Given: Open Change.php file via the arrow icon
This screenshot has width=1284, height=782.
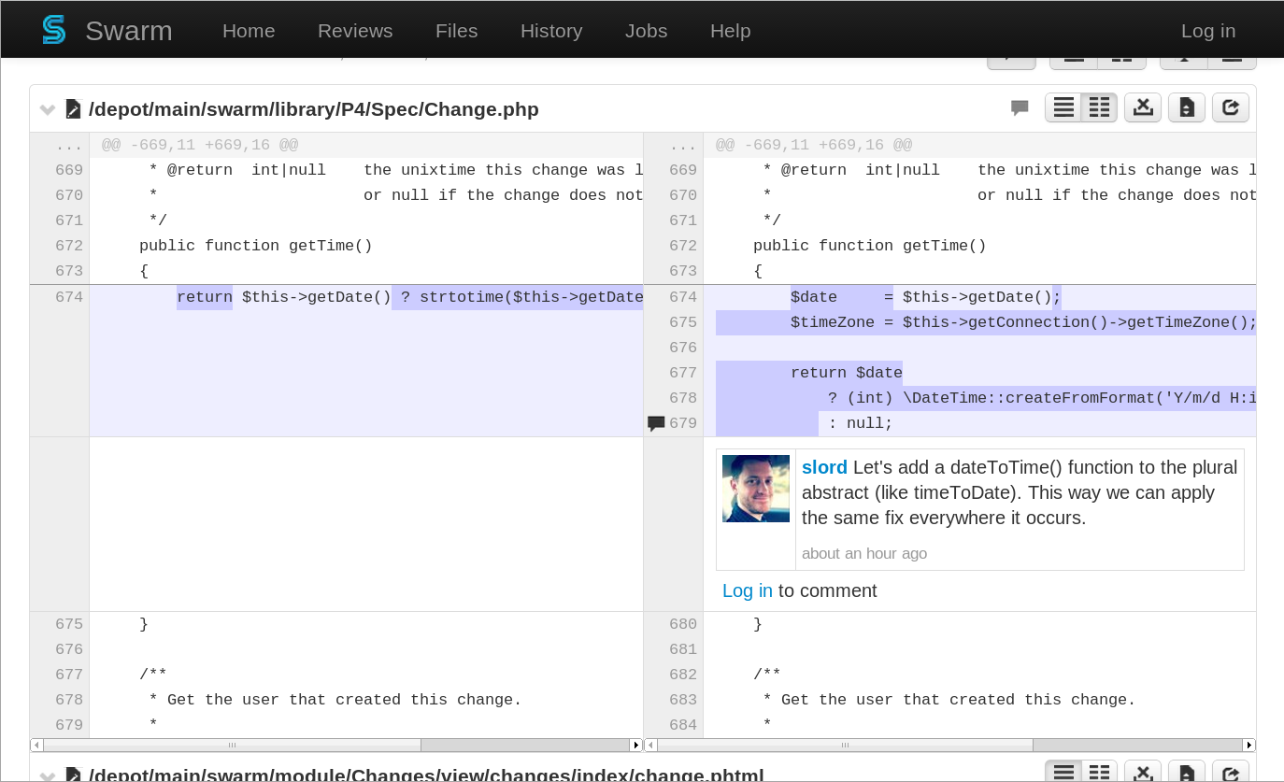Looking at the screenshot, I should [1230, 108].
